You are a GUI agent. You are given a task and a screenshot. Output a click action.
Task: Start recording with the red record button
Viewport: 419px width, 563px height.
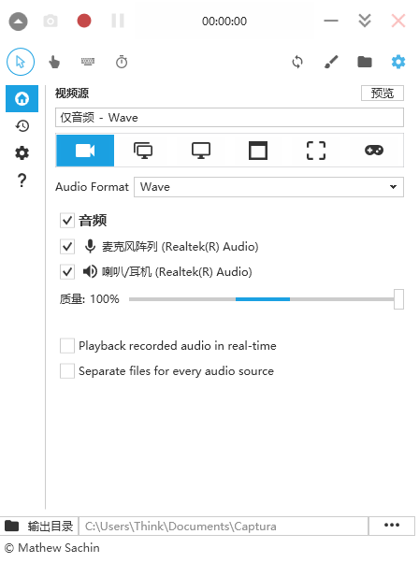click(84, 21)
